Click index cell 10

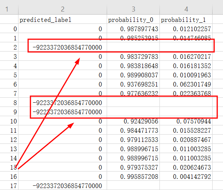click(9, 121)
